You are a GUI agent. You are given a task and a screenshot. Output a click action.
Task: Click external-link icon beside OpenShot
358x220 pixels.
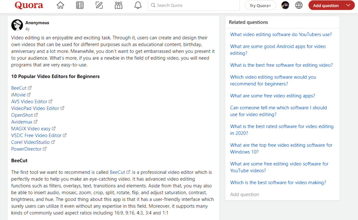36,115
